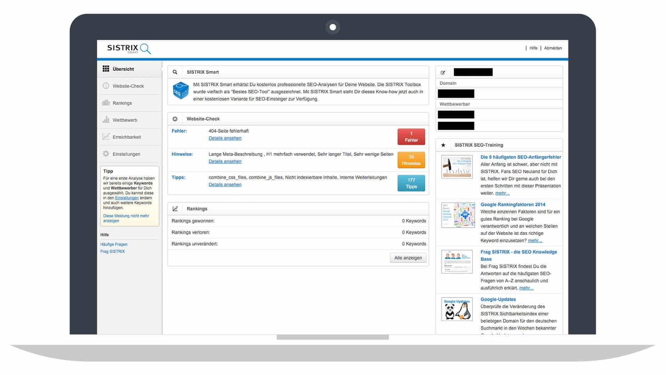Click the blue SEO cube icon
Image resolution: width=666 pixels, height=375 pixels.
tap(181, 91)
